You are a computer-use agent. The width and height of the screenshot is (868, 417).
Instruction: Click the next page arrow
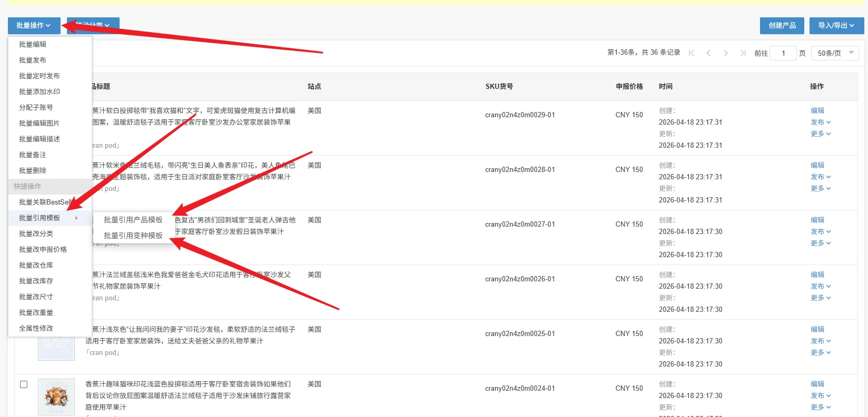pos(726,53)
